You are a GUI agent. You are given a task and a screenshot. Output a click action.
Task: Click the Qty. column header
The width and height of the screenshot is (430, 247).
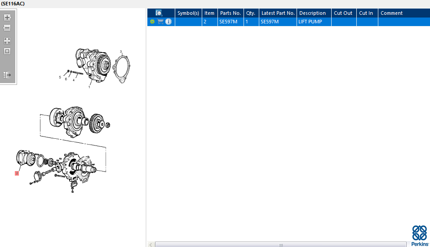[x=251, y=13]
